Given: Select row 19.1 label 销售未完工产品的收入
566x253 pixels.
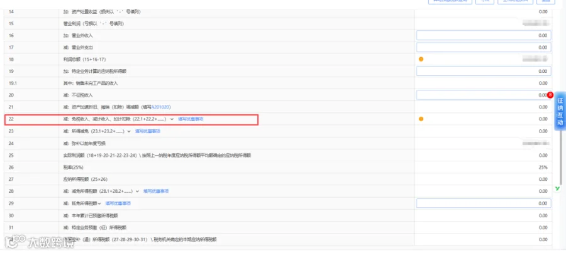Looking at the screenshot, I should click(x=90, y=83).
